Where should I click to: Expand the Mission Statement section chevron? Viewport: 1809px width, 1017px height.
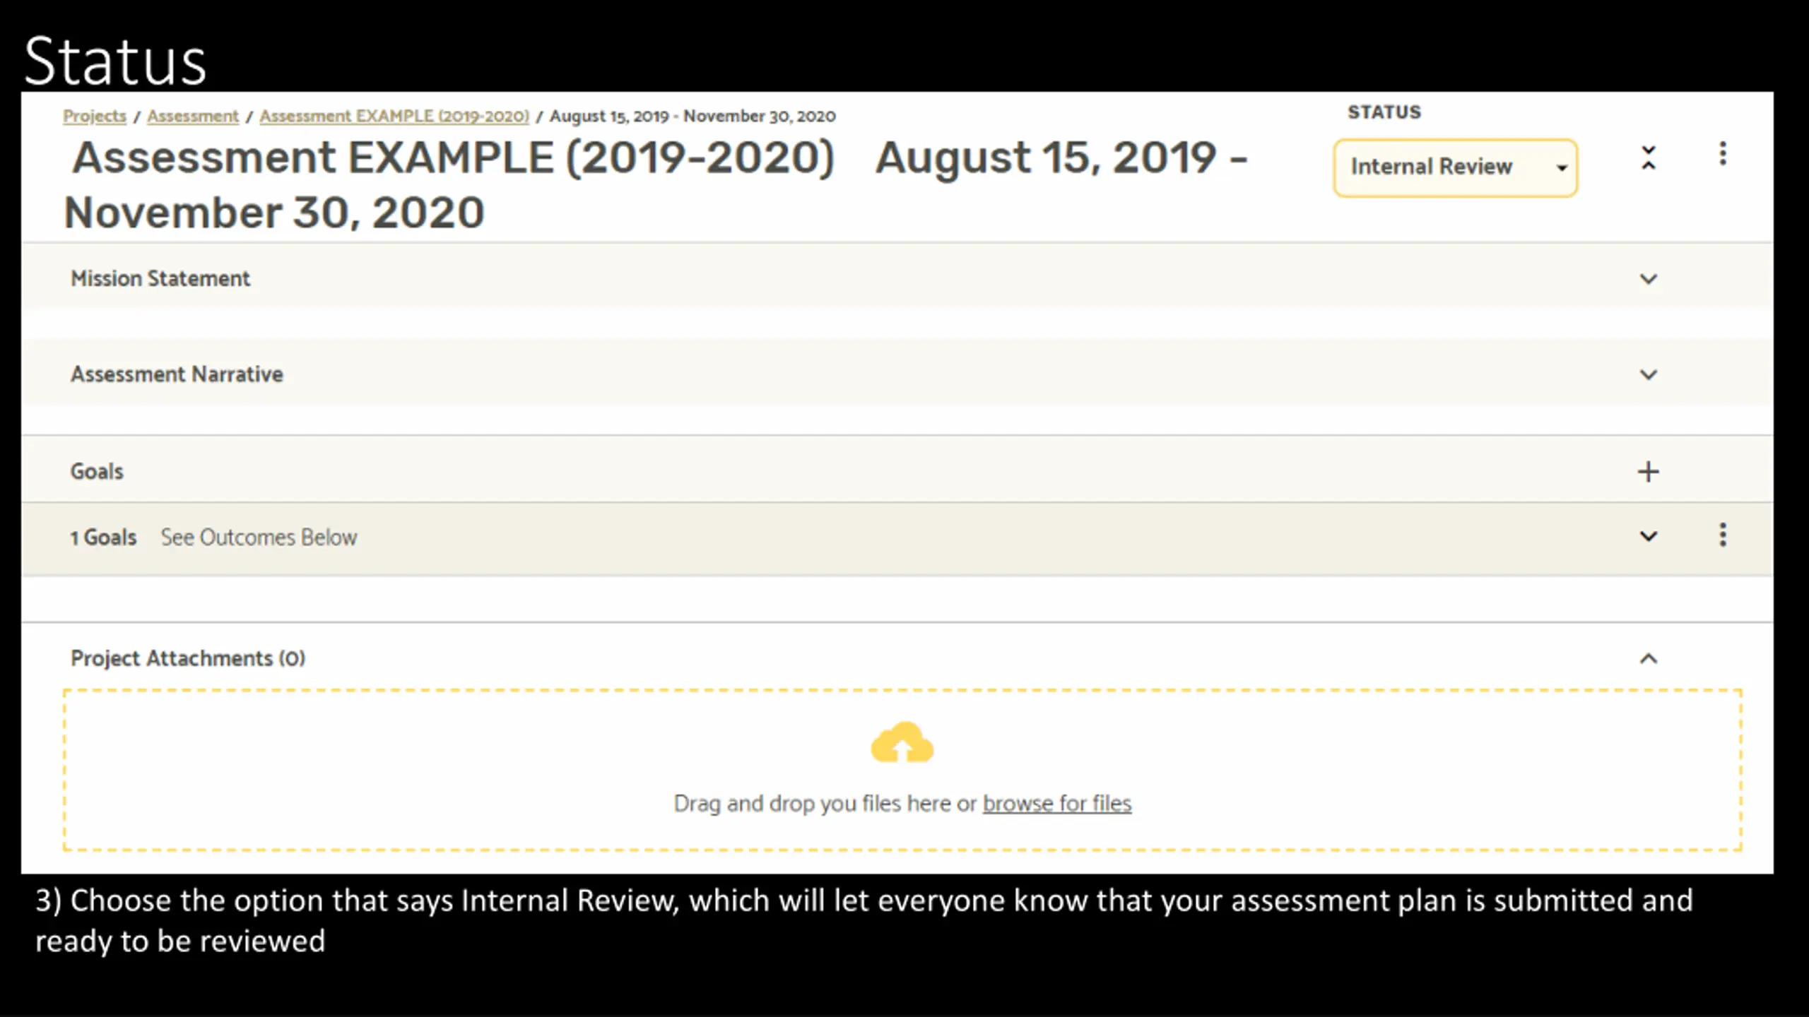1648,279
